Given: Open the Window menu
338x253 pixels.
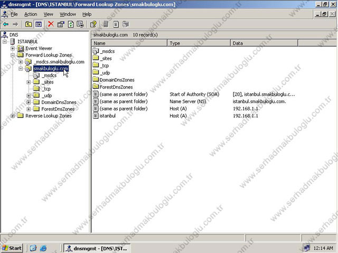Looking at the screenshot, I should (x=68, y=14).
